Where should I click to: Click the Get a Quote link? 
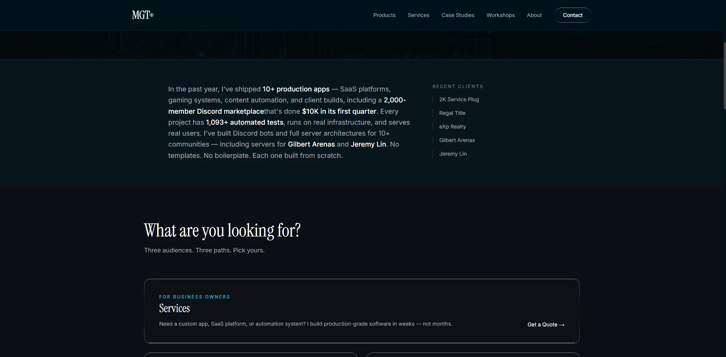coord(546,325)
